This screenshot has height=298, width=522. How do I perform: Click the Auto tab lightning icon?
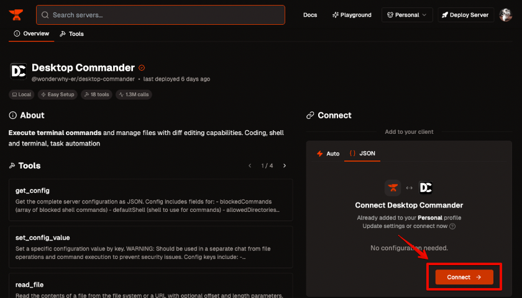(320, 154)
